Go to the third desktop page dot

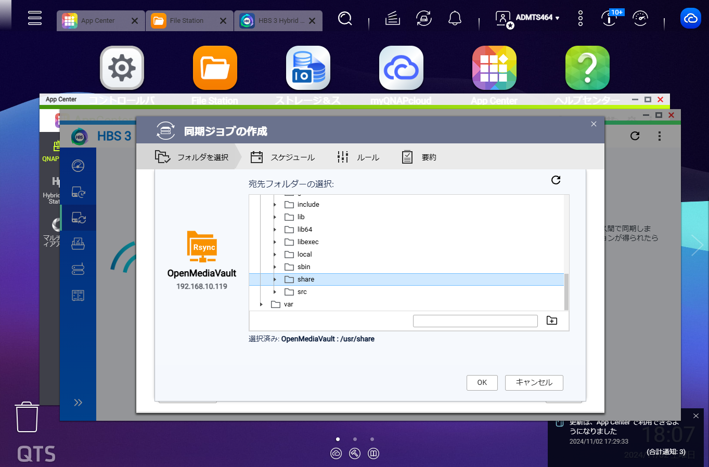click(372, 439)
